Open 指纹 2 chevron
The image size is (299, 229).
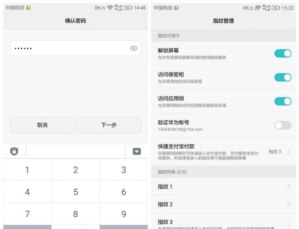click(289, 204)
